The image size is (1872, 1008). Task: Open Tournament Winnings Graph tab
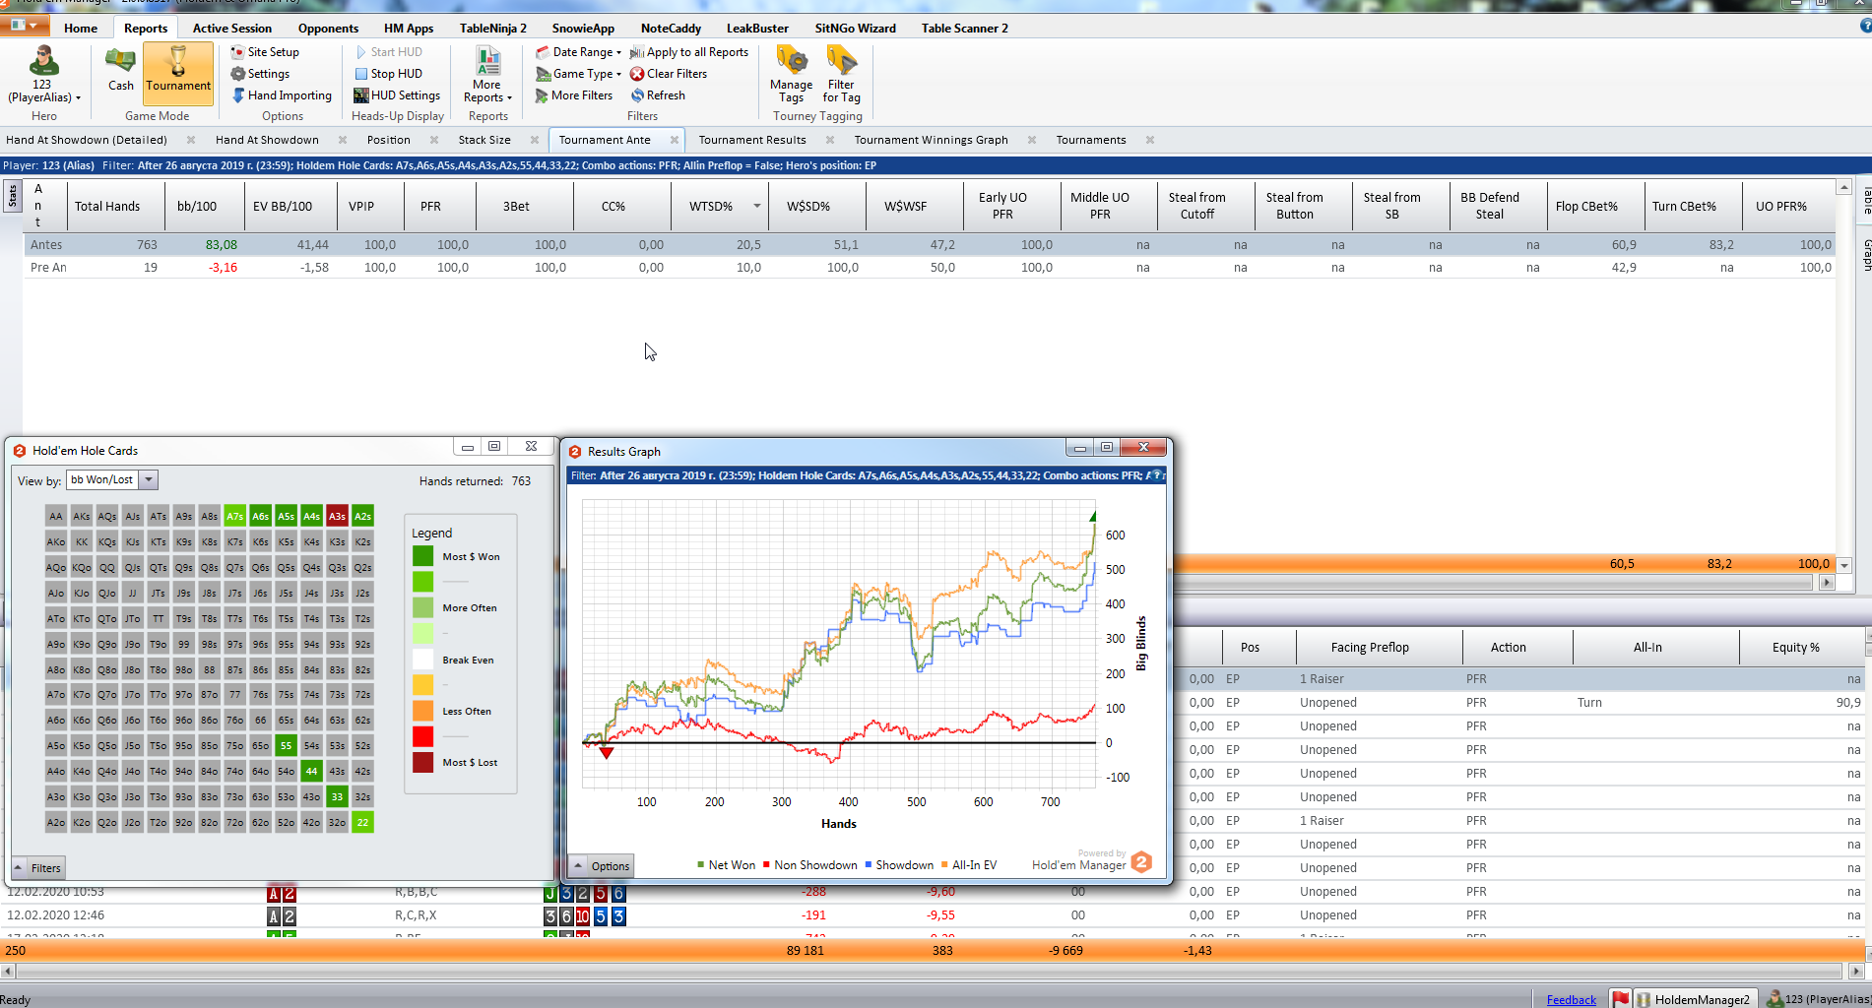pyautogui.click(x=931, y=140)
